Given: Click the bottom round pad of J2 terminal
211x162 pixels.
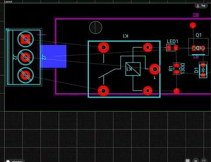Looking at the screenshot, I should [25, 75].
